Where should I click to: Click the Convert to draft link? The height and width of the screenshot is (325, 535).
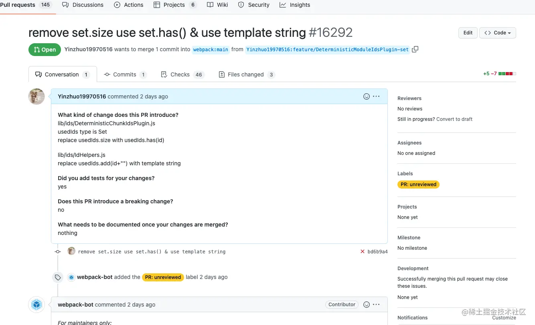click(454, 119)
